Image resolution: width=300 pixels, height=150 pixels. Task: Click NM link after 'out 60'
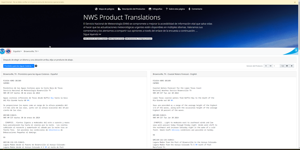pos(172,101)
